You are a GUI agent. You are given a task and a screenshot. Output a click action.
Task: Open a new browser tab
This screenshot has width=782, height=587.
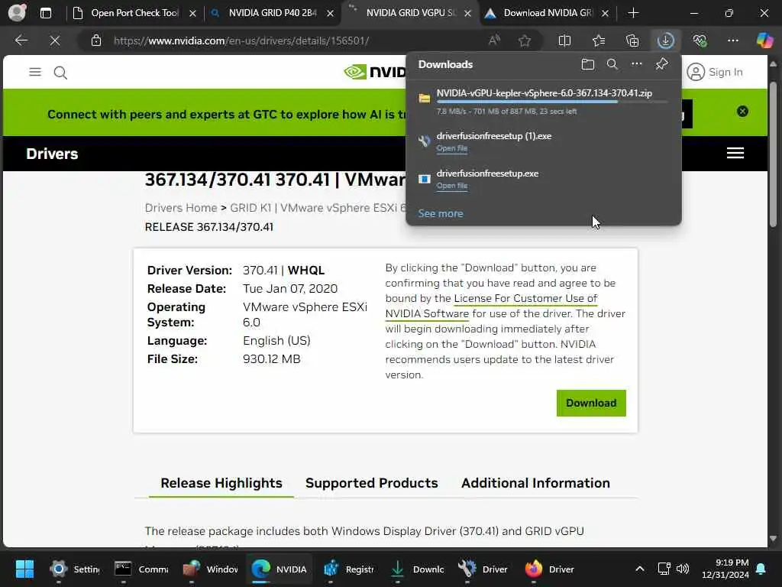click(633, 13)
